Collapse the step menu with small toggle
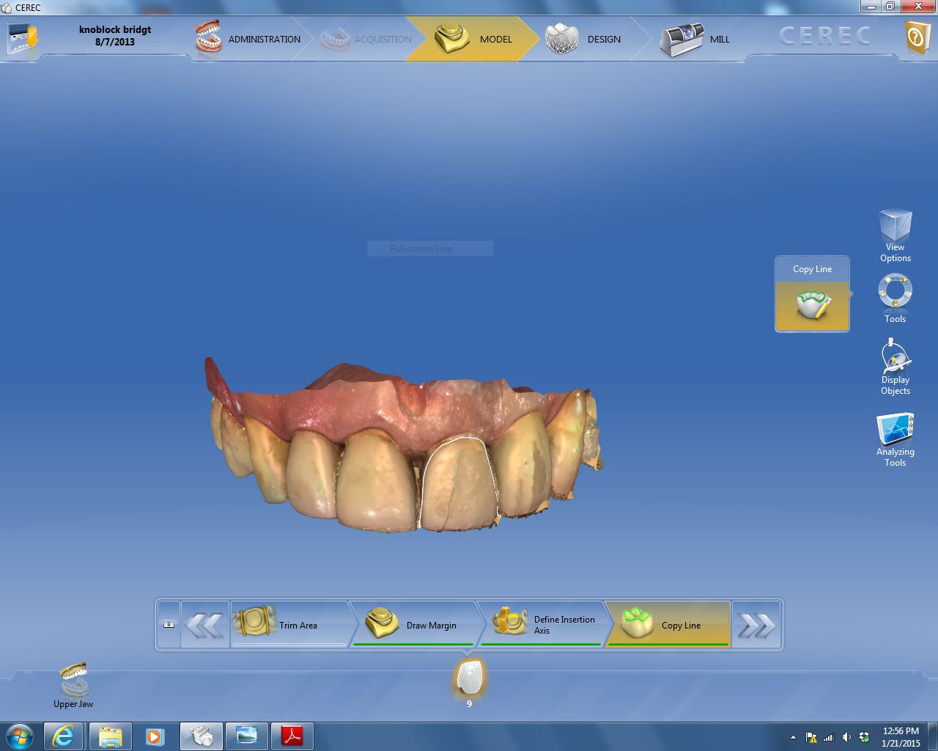Viewport: 938px width, 751px height. [x=169, y=624]
